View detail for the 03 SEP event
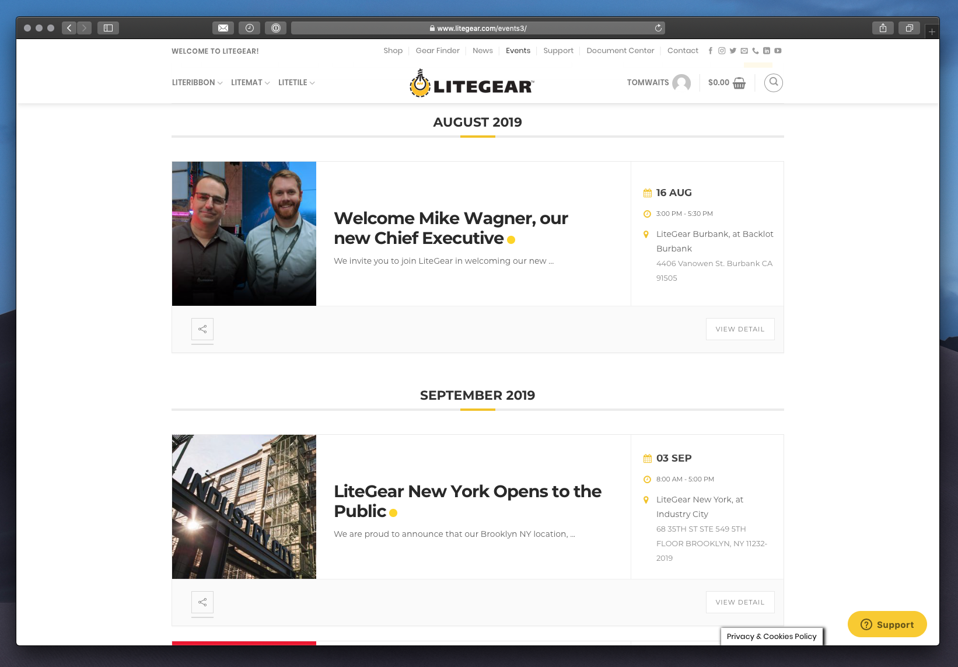The image size is (958, 667). point(740,602)
